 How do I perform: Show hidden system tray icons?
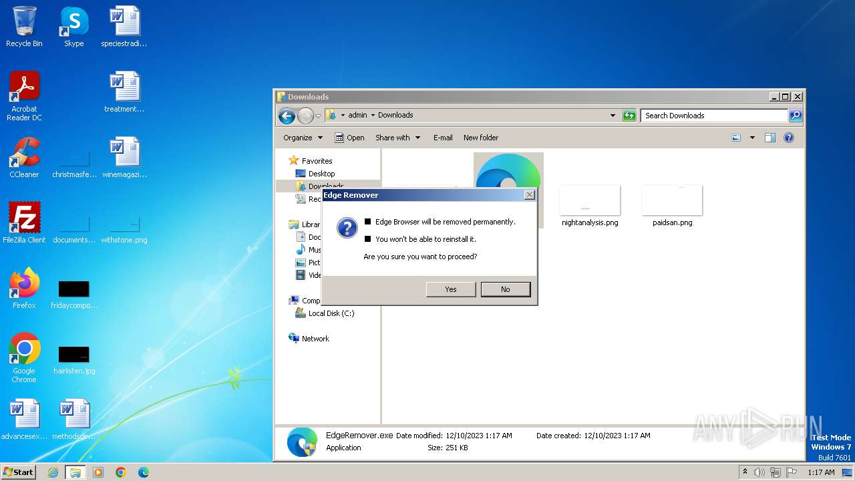pyautogui.click(x=745, y=472)
